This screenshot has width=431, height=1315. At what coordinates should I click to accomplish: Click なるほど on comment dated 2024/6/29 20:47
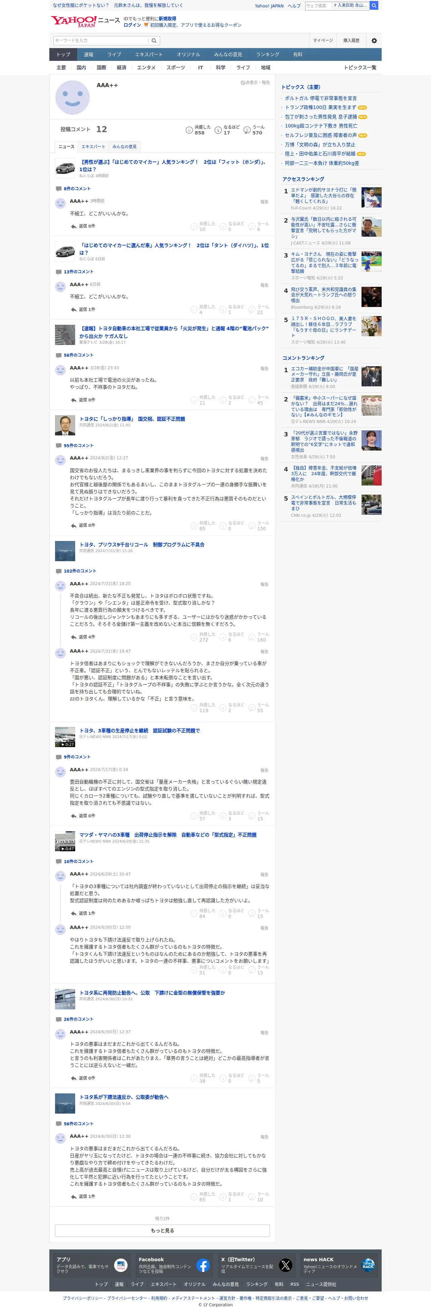(232, 913)
